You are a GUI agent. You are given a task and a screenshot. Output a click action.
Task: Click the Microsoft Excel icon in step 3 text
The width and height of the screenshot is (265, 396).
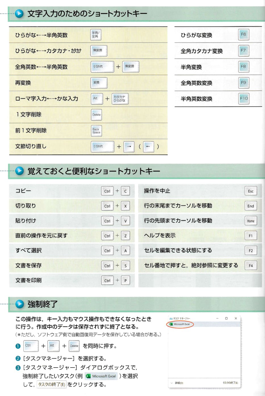[88, 376]
